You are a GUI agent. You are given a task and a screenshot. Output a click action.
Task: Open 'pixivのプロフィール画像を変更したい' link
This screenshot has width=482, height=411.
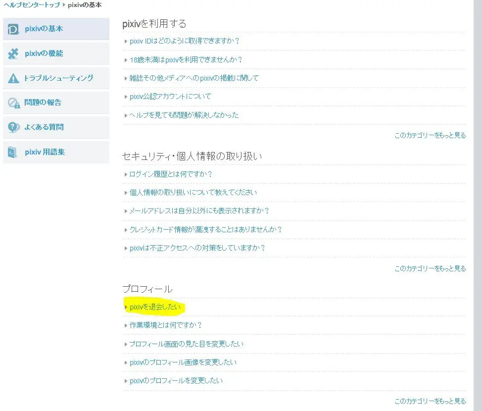183,362
